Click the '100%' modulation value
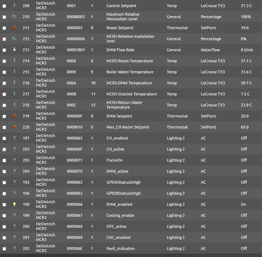The height and width of the screenshot is (257, 262). 246,17
